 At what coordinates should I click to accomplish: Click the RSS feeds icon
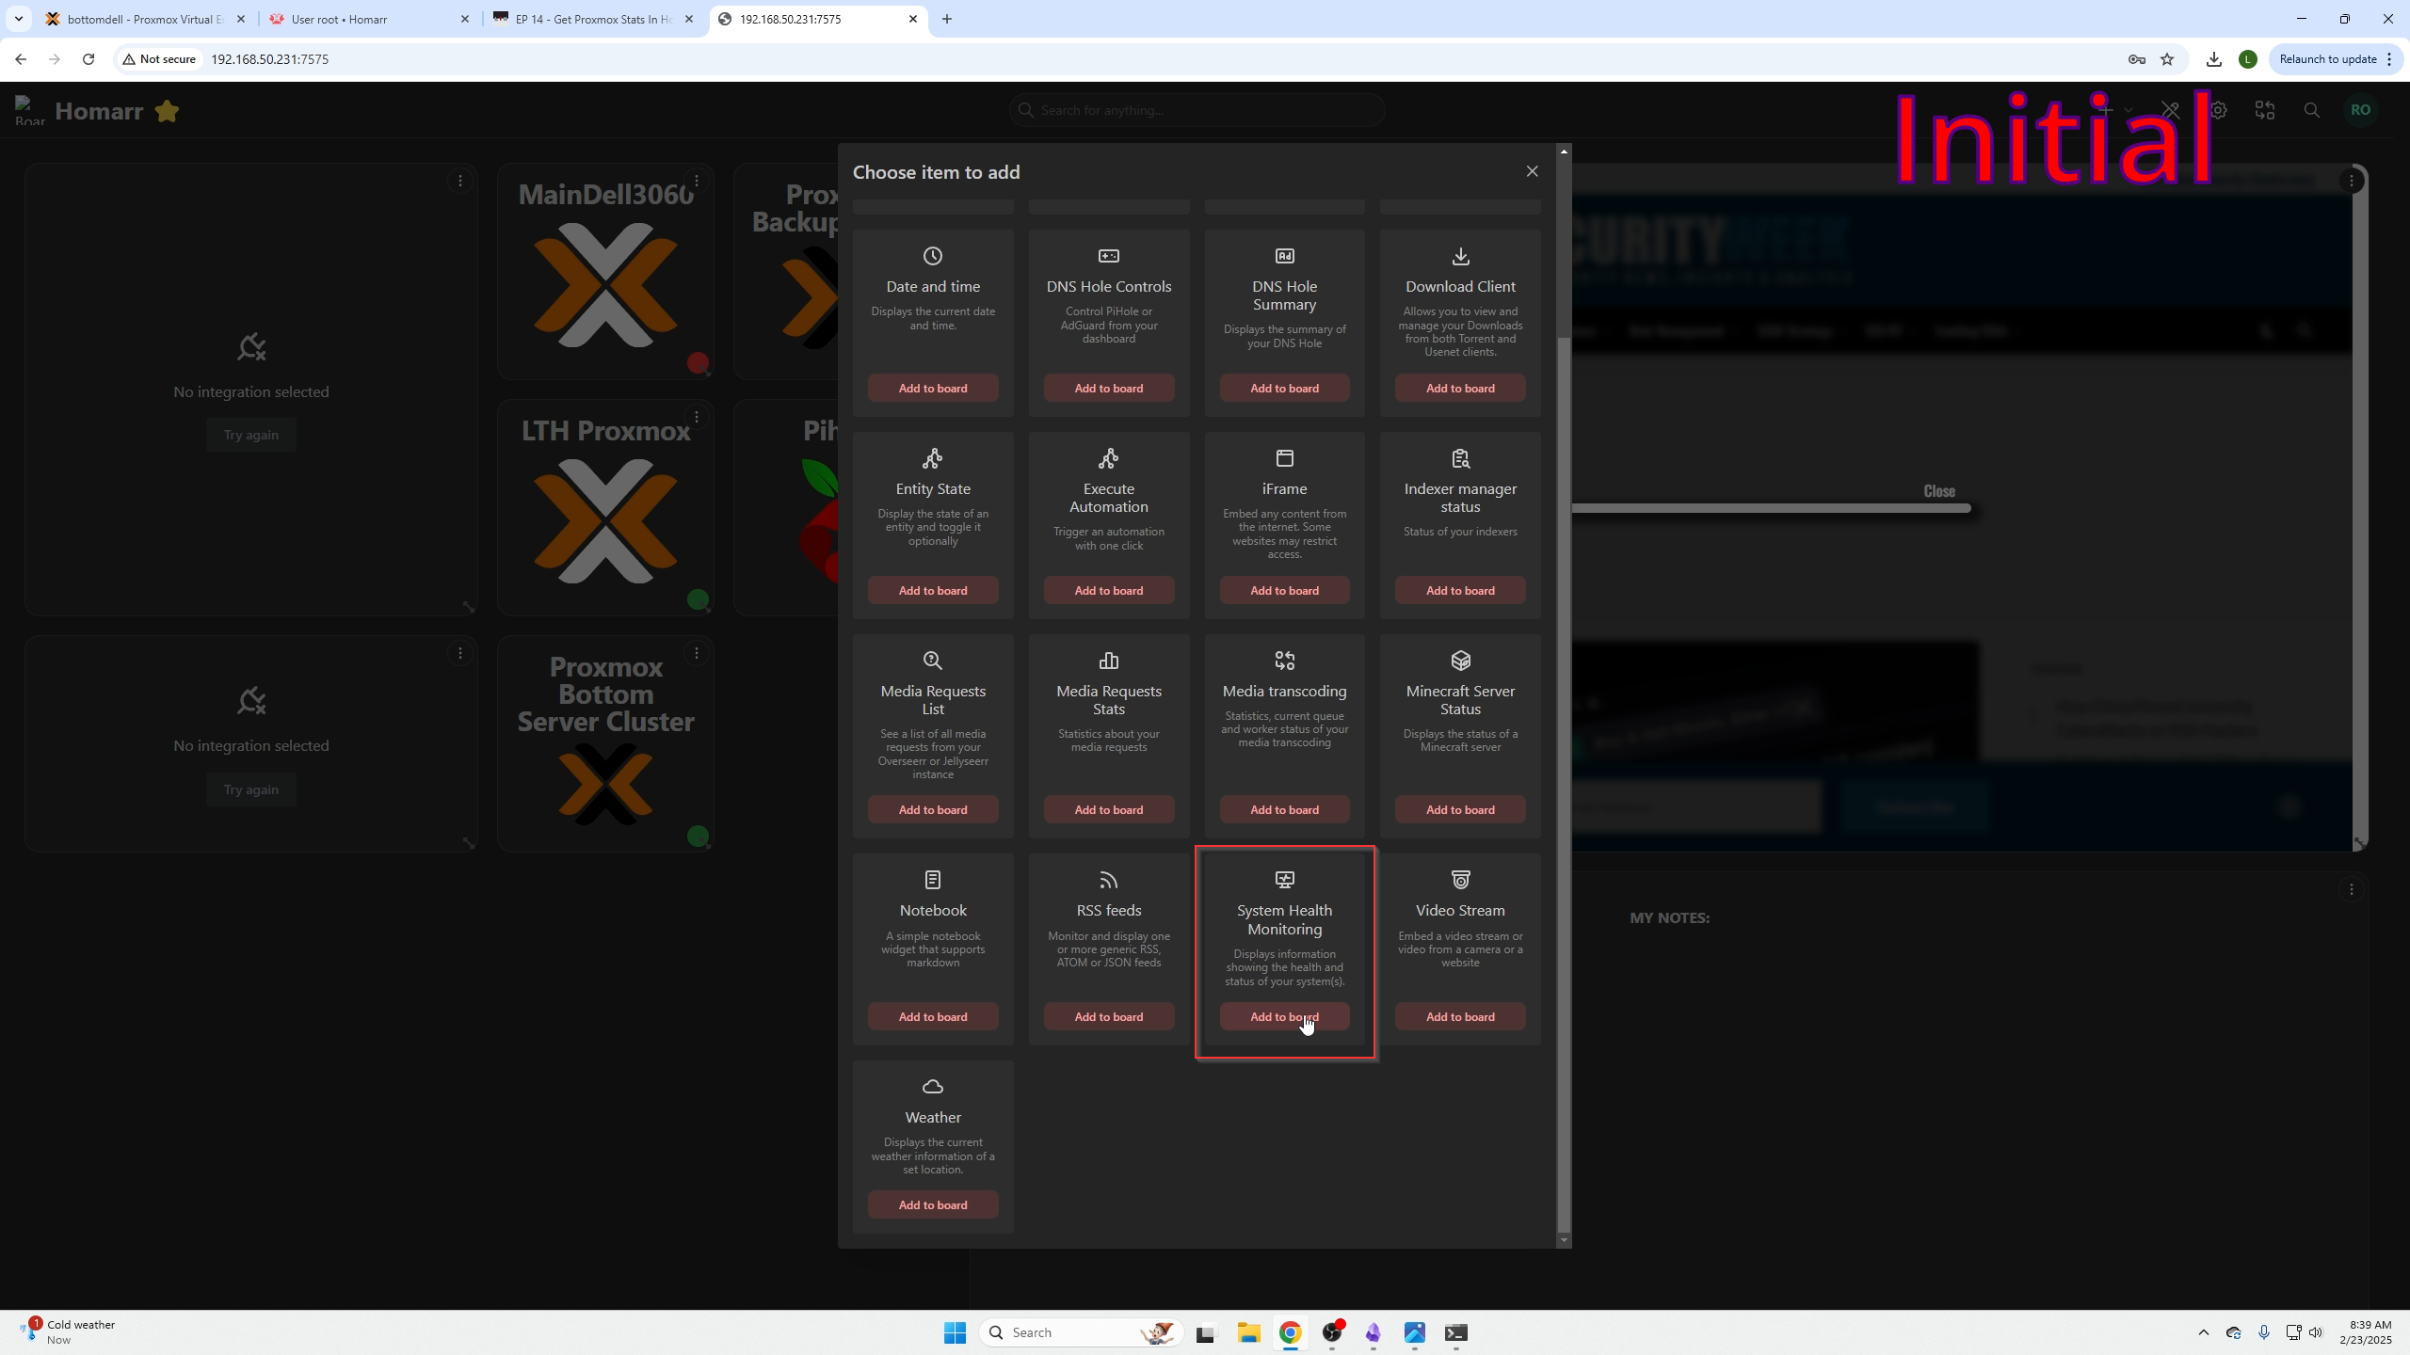click(x=1108, y=880)
